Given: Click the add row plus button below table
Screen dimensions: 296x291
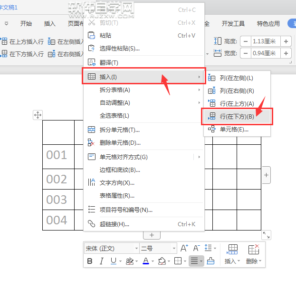Looking at the screenshot, I should [x=152, y=235].
